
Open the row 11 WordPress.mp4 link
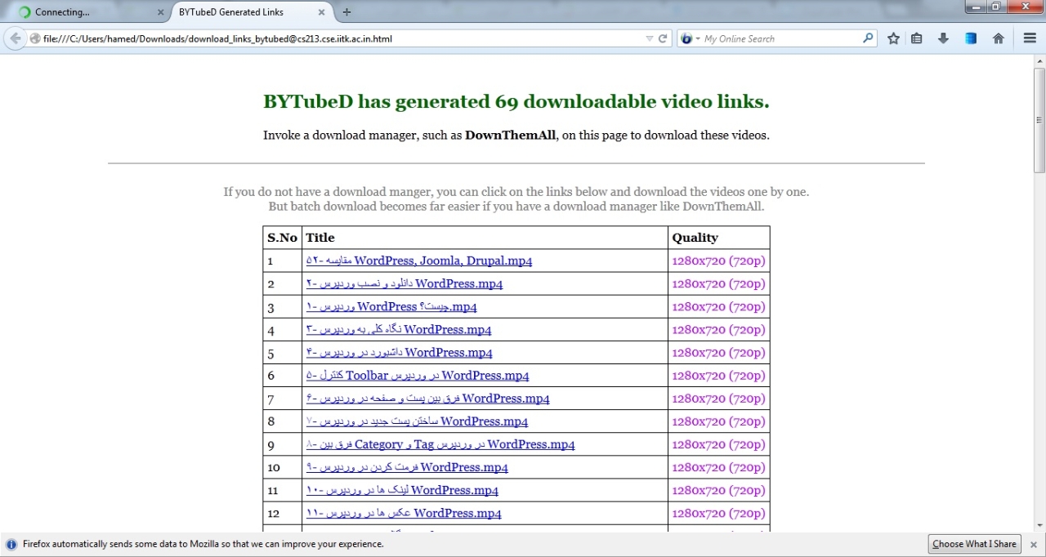tap(402, 490)
